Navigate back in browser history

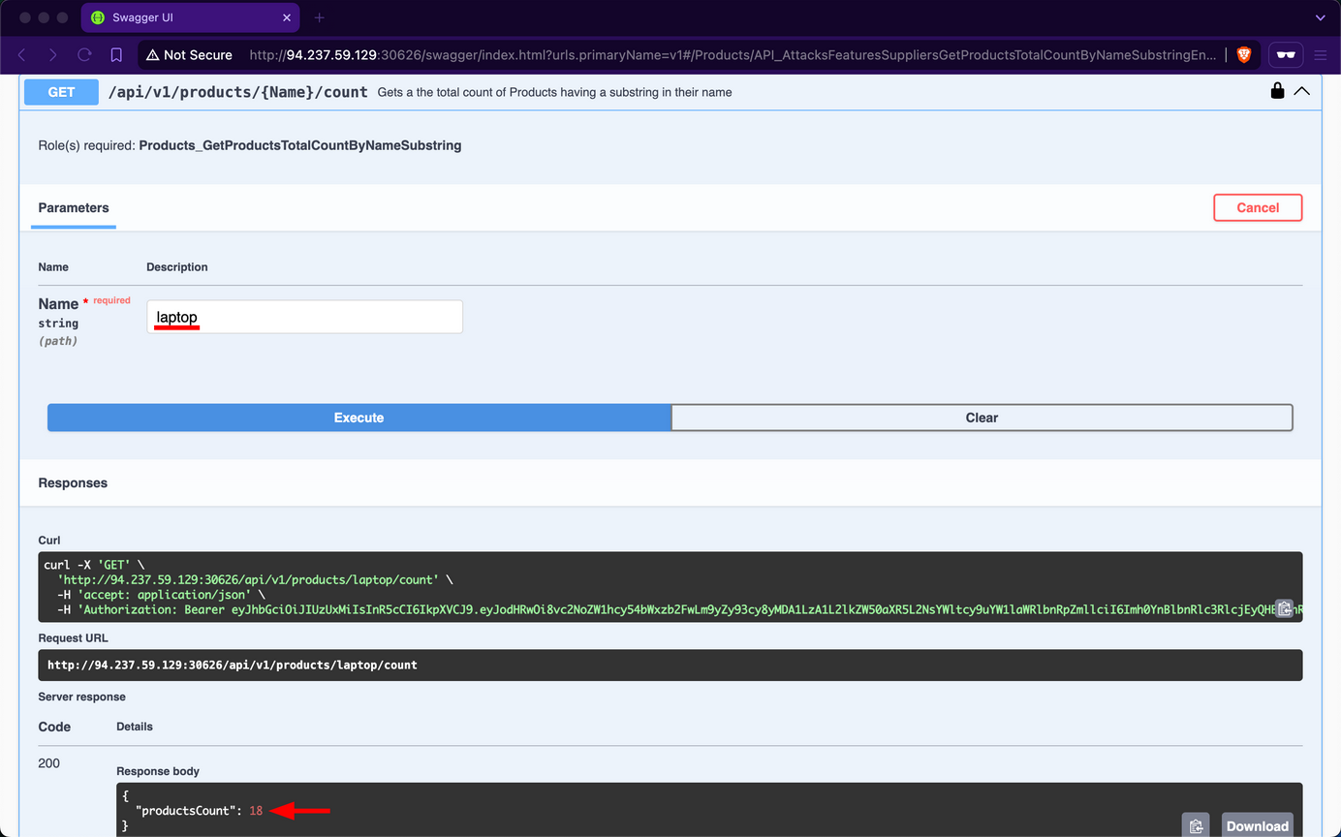coord(21,55)
